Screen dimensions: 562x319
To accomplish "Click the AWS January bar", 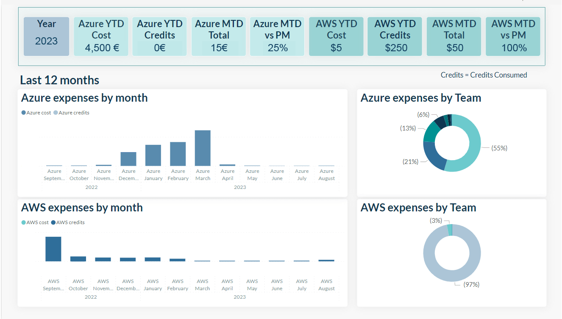I will [x=153, y=259].
